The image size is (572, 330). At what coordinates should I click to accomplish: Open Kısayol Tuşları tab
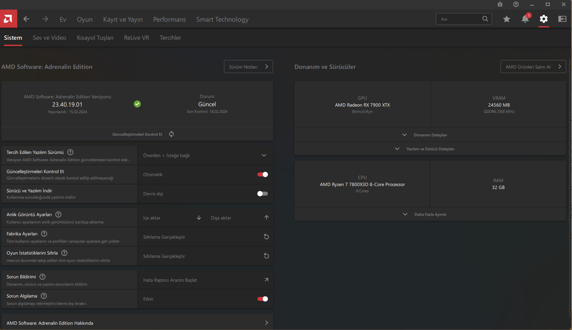[x=95, y=38]
